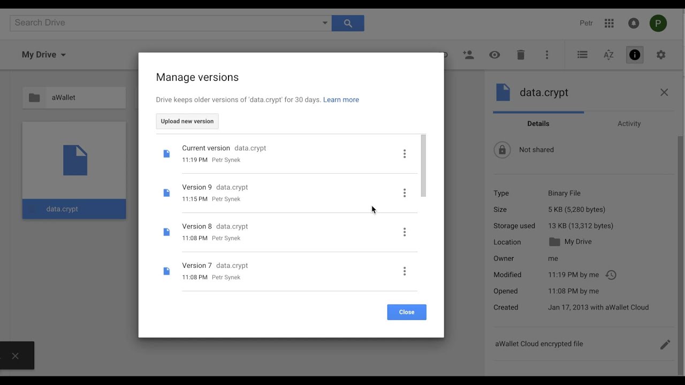Follow the Learn more link

(341, 100)
